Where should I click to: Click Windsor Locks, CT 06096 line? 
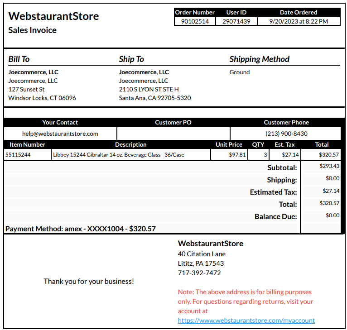coord(42,98)
